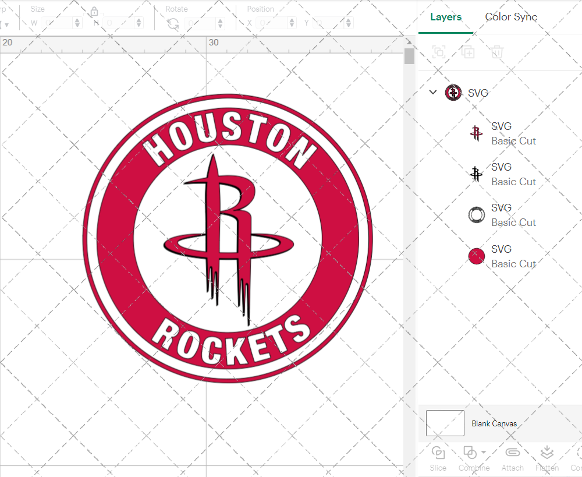Open the shape type dropdown at top left
This screenshot has height=477, width=582.
[x=7, y=23]
